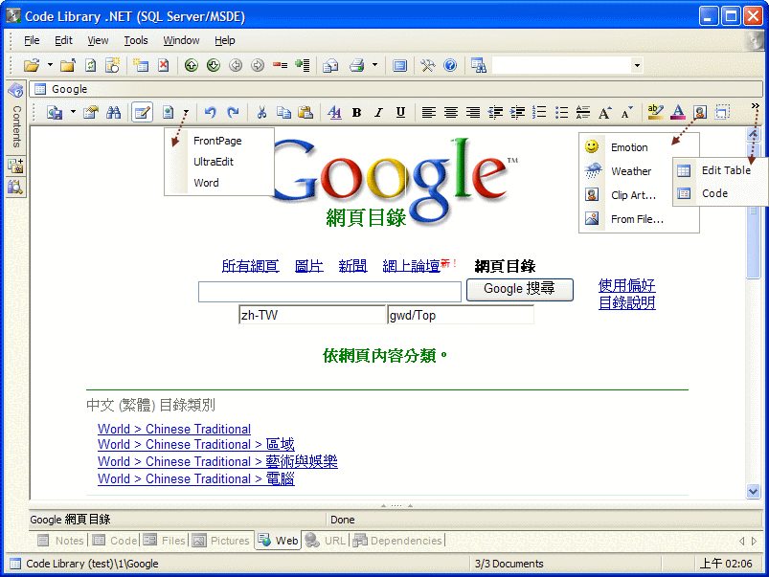Click the save icon in the editor toolbar

click(55, 113)
